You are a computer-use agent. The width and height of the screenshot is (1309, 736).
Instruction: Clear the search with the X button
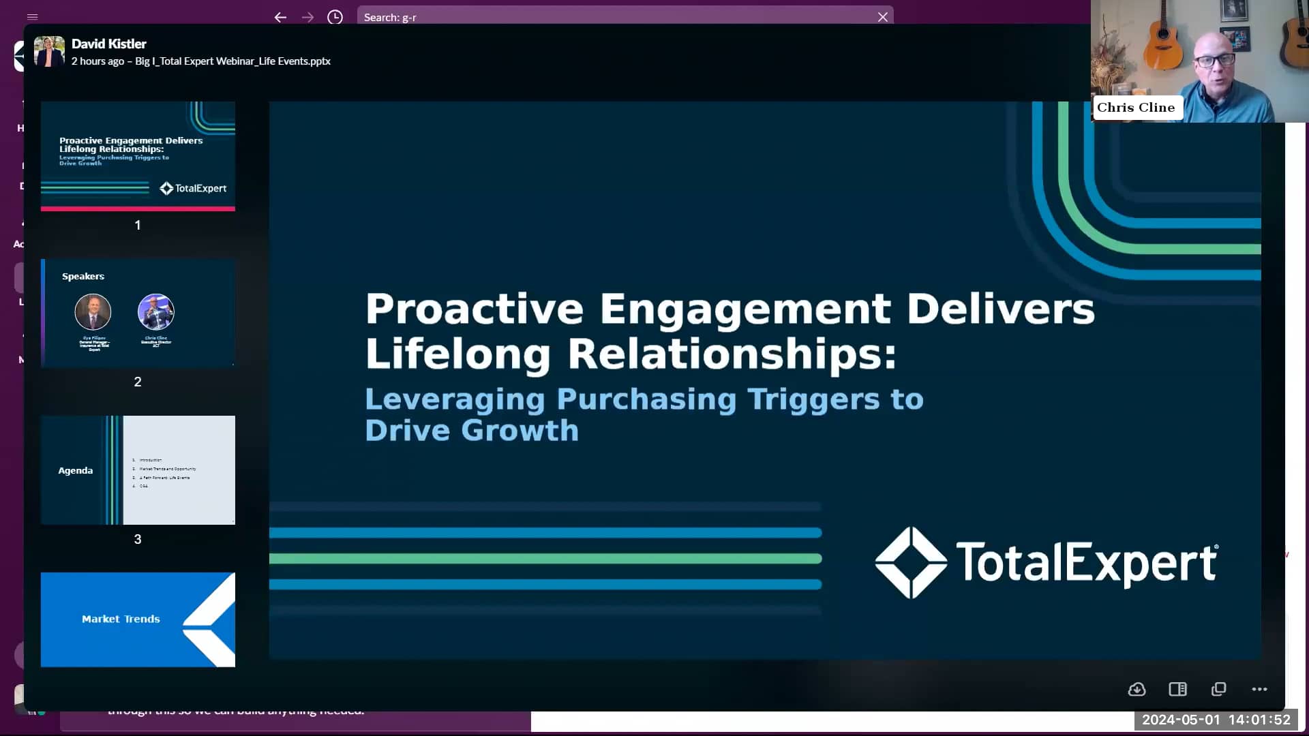(x=882, y=16)
